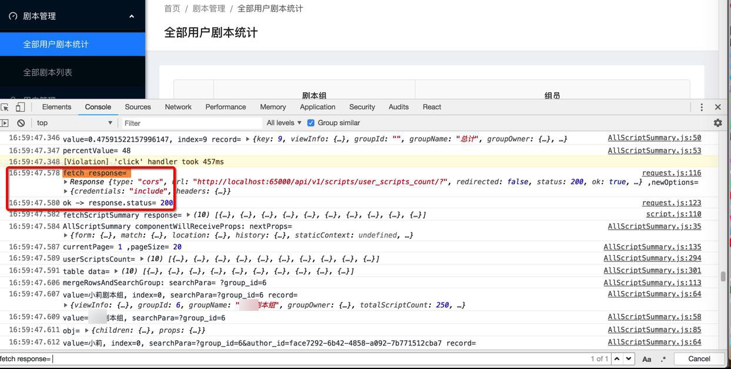Open source link AllScriptSummary.js:58
The width and height of the screenshot is (731, 369).
click(x=655, y=317)
